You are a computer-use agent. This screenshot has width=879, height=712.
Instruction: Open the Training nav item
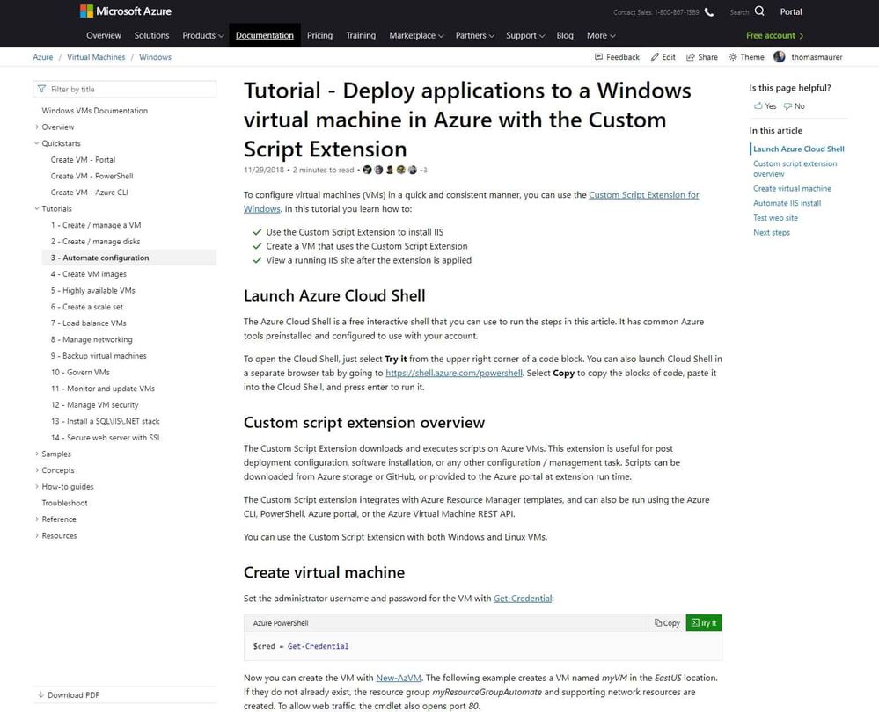click(x=361, y=35)
